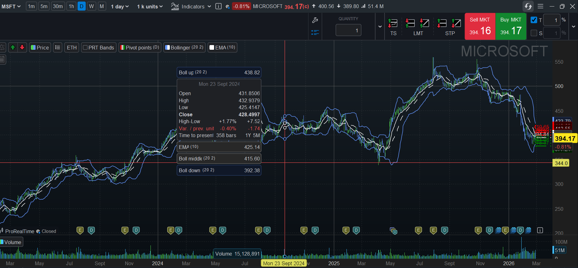Image resolution: width=578 pixels, height=268 pixels.
Task: Select the 30m timeframe
Action: pos(58,6)
